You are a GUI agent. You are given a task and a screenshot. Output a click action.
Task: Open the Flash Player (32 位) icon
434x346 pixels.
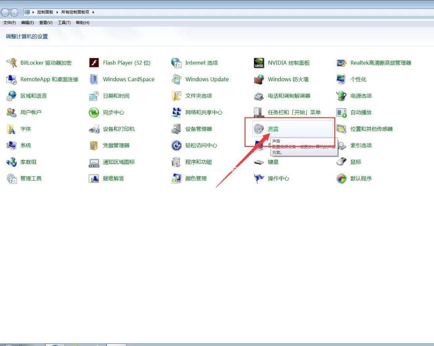tap(94, 63)
